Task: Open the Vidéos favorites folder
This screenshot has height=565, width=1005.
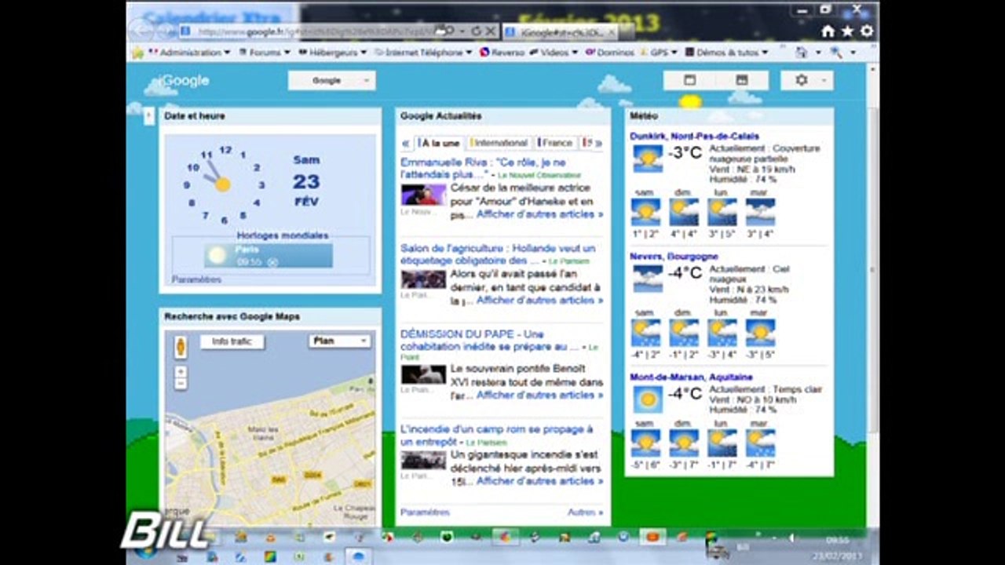Action: click(x=554, y=53)
